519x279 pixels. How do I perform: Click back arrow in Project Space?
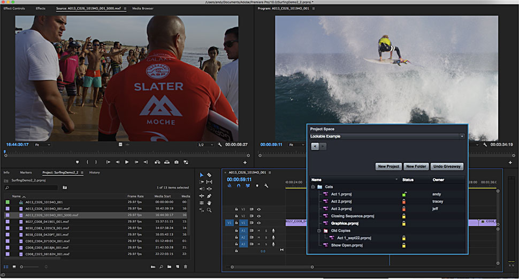(315, 146)
